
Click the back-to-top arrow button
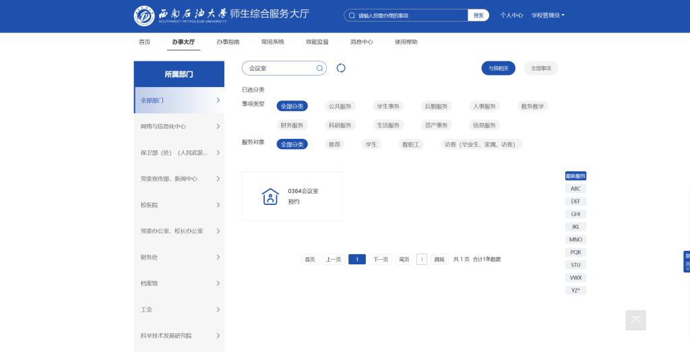pyautogui.click(x=635, y=320)
